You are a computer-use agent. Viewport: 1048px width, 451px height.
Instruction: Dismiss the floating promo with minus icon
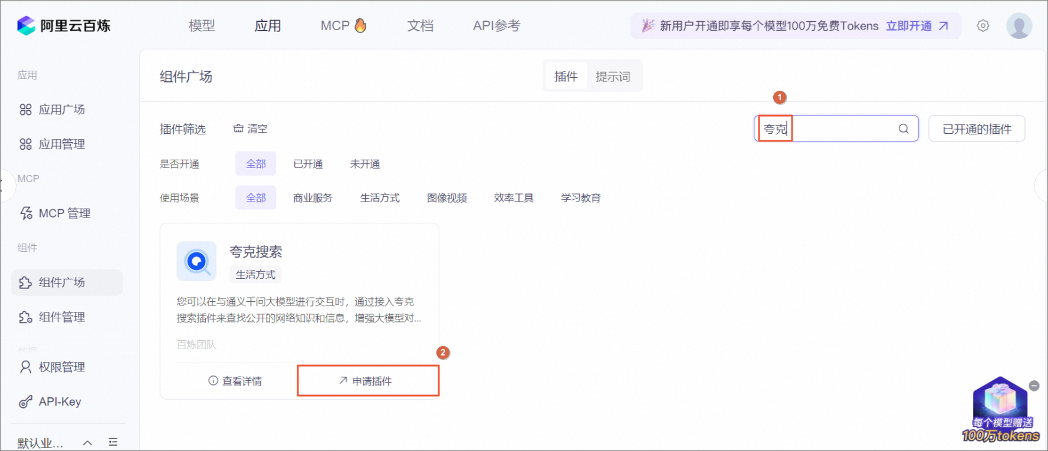click(1034, 386)
